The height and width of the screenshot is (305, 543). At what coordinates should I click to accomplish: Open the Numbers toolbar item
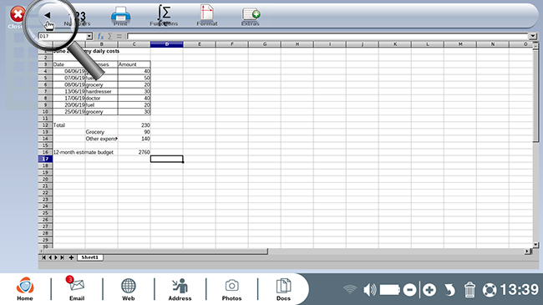pyautogui.click(x=78, y=18)
